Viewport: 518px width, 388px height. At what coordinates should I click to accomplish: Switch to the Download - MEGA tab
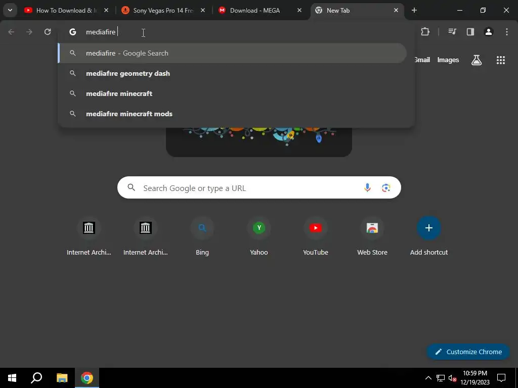[260, 11]
